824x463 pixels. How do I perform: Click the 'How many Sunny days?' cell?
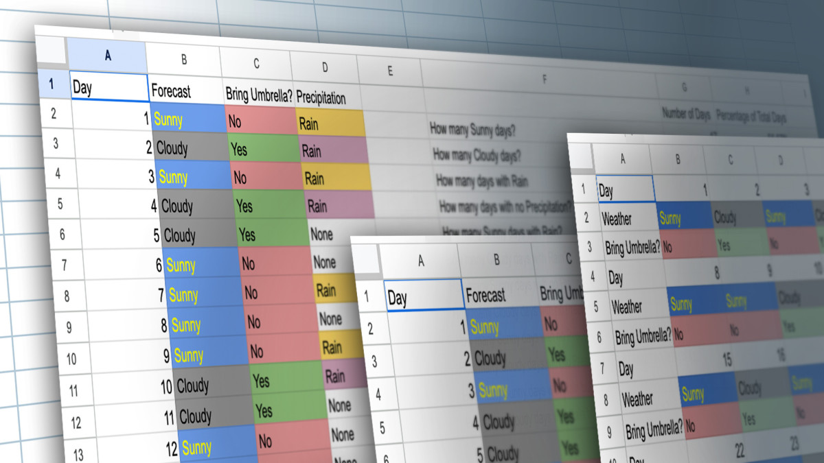coord(472,128)
